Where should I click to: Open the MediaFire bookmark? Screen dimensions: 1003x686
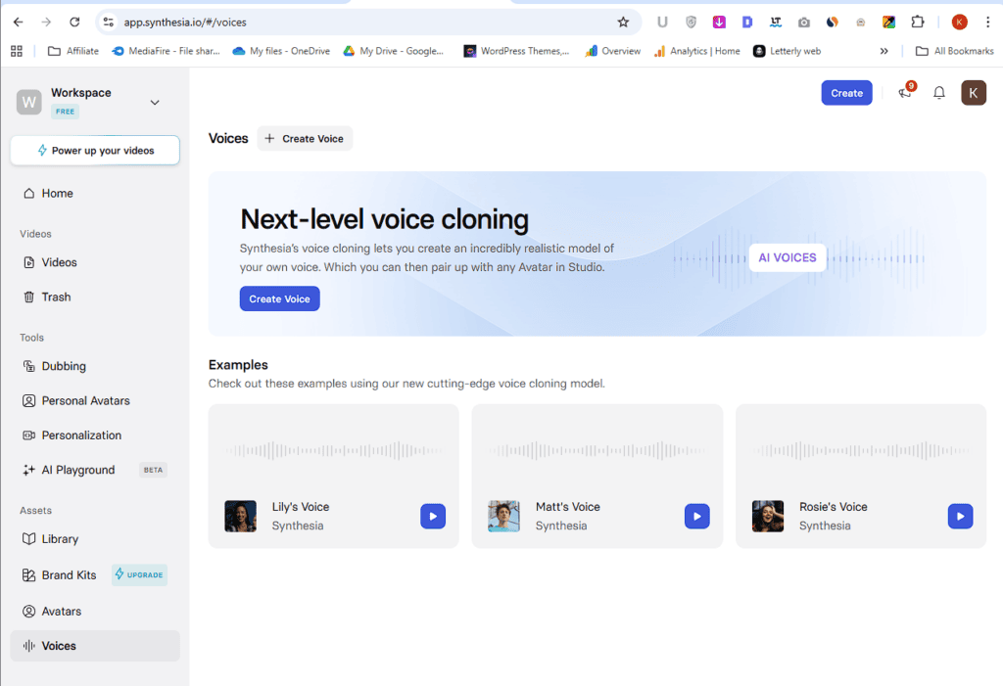point(166,51)
